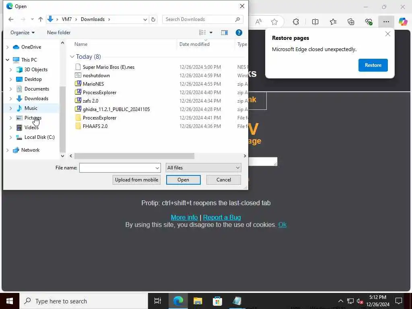Viewport: 412px width, 309px height.
Task: Open Edge Settings and more menu
Action: [x=386, y=22]
